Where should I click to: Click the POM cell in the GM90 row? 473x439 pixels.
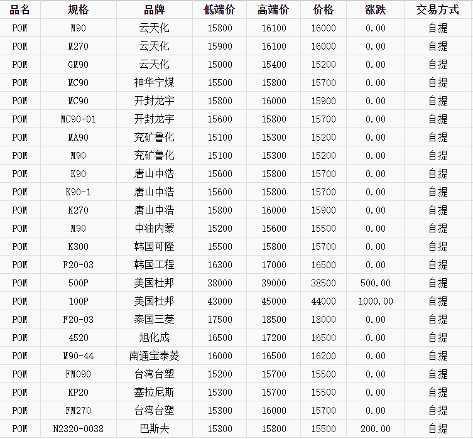click(19, 65)
